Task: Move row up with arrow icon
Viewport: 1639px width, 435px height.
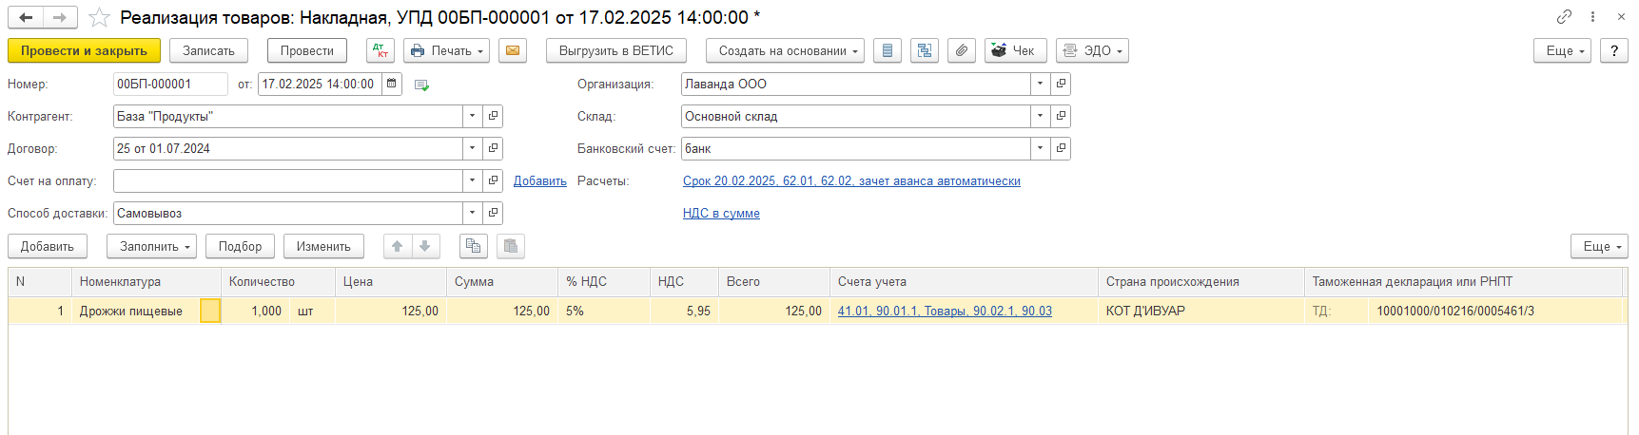Action: (x=398, y=246)
